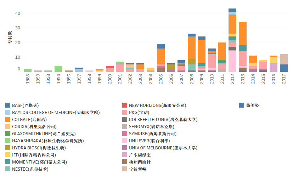Image resolution: width=293 pixels, height=177 pixels.
Task: Click the light pink Unilever segment in 2012 bar
Action: pos(232,62)
